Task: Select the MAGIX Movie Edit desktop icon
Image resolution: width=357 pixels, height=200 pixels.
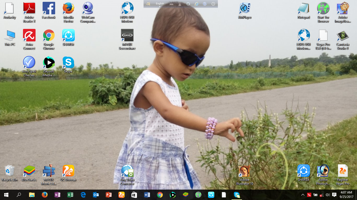Action: click(49, 175)
